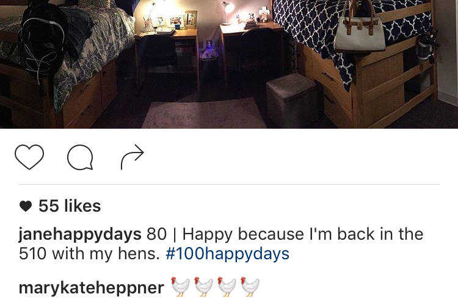The width and height of the screenshot is (458, 305).
Task: Visit marykateheppner's profile
Action: click(x=91, y=288)
